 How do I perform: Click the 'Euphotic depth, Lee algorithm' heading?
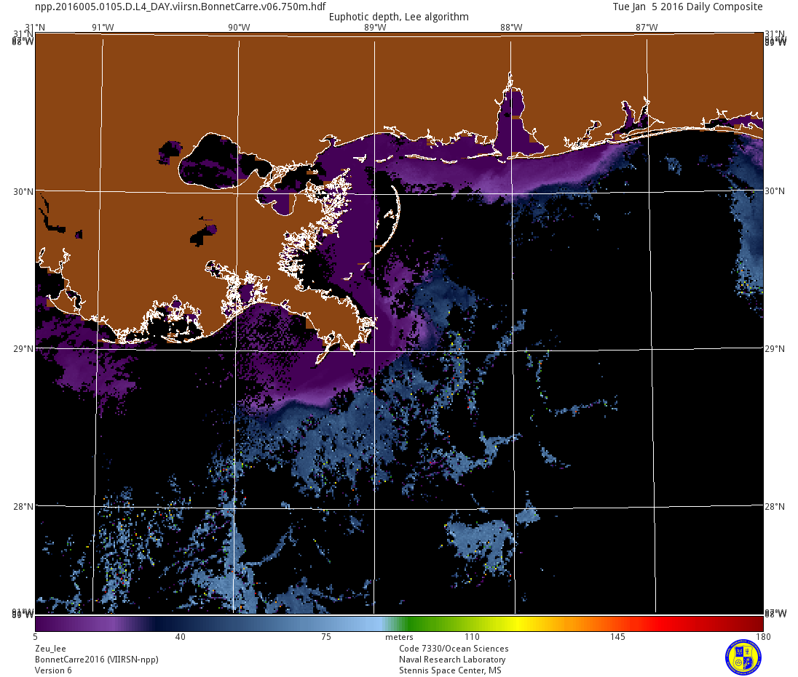[x=398, y=17]
